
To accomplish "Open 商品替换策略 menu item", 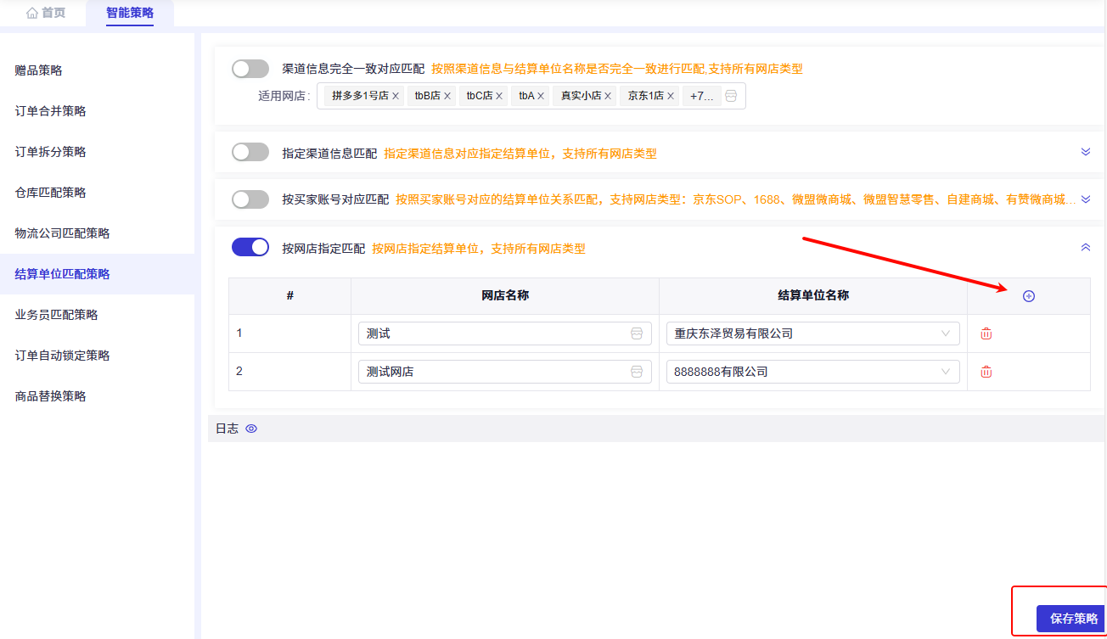I will 97,396.
